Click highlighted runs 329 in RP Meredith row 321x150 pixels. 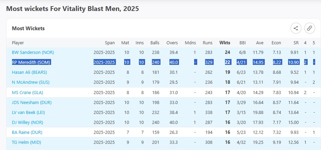[209, 62]
